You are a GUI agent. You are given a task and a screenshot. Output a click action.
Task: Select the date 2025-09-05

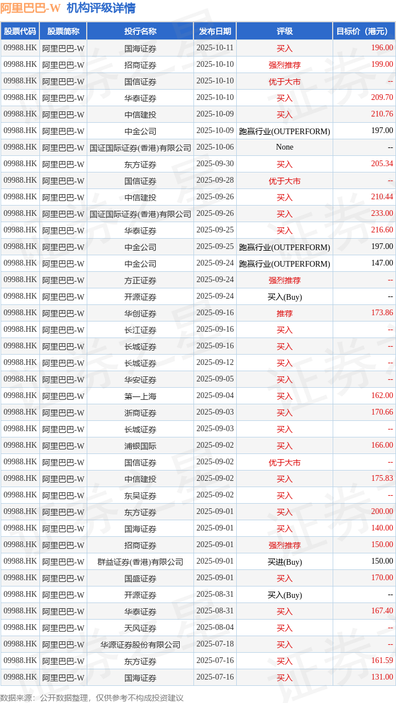point(215,379)
